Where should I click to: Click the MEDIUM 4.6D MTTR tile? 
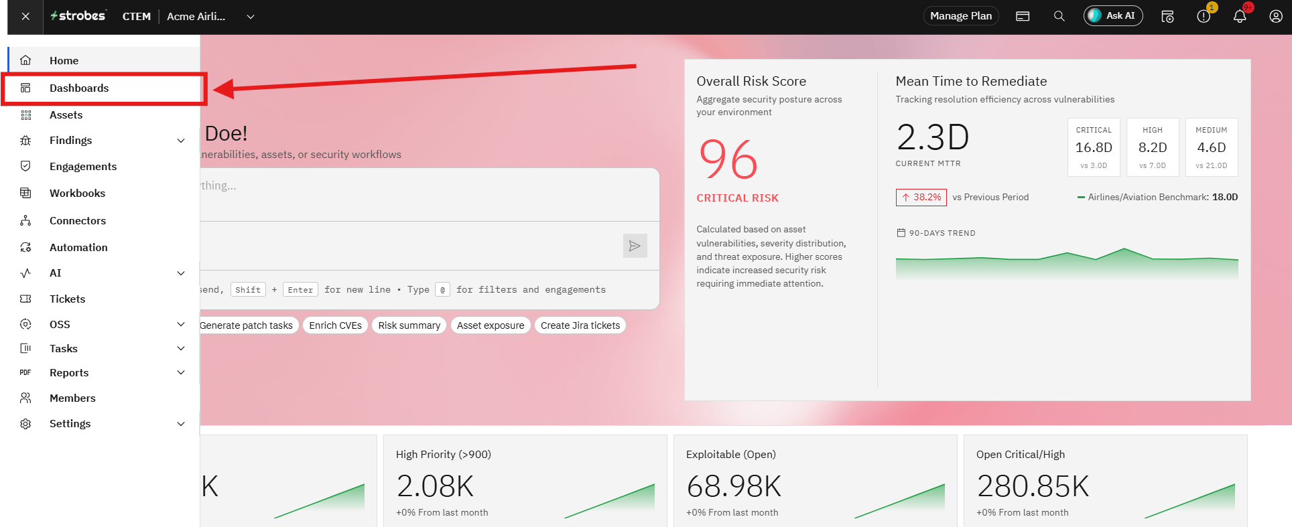[1212, 147]
